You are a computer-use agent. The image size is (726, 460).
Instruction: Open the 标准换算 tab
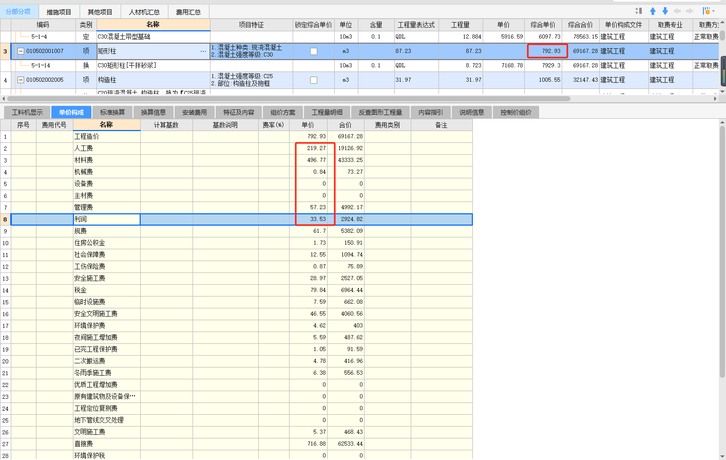[x=112, y=112]
